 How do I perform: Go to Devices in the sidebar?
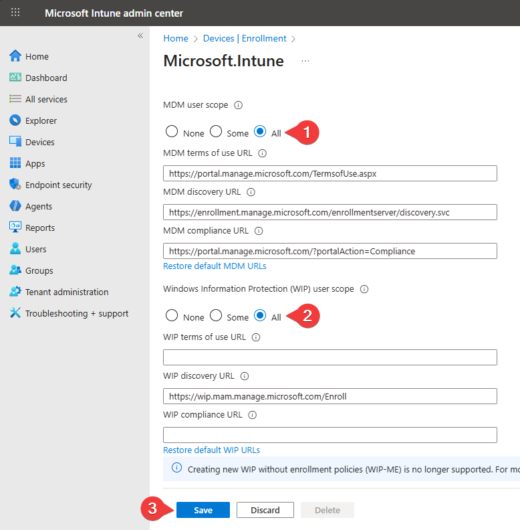40,142
